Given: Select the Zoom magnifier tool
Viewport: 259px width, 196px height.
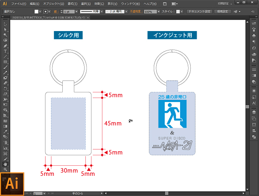Looking at the screenshot, I should (x=5, y=169).
